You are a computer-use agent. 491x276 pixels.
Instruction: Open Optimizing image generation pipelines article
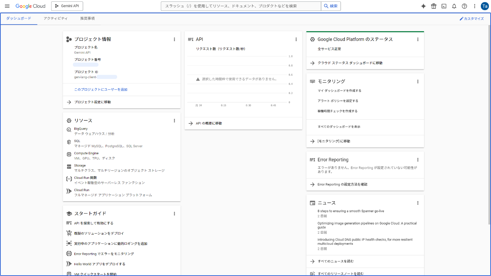367,225
